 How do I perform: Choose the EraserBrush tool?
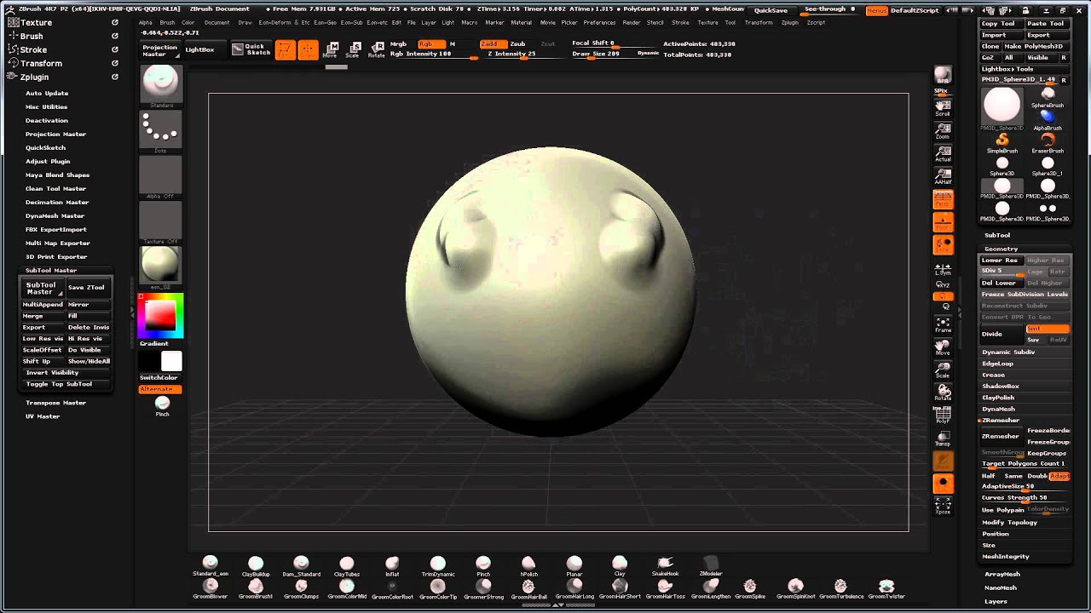point(1048,142)
